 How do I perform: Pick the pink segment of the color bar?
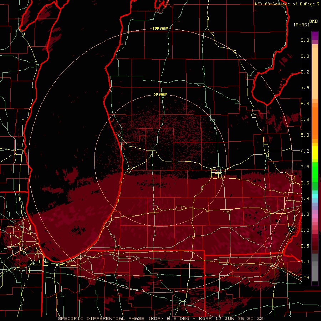(315, 216)
